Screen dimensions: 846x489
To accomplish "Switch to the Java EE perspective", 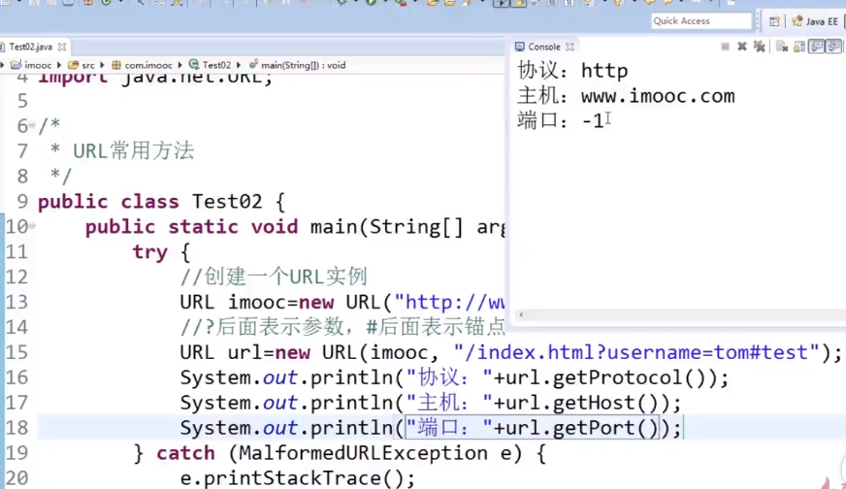I will 815,21.
